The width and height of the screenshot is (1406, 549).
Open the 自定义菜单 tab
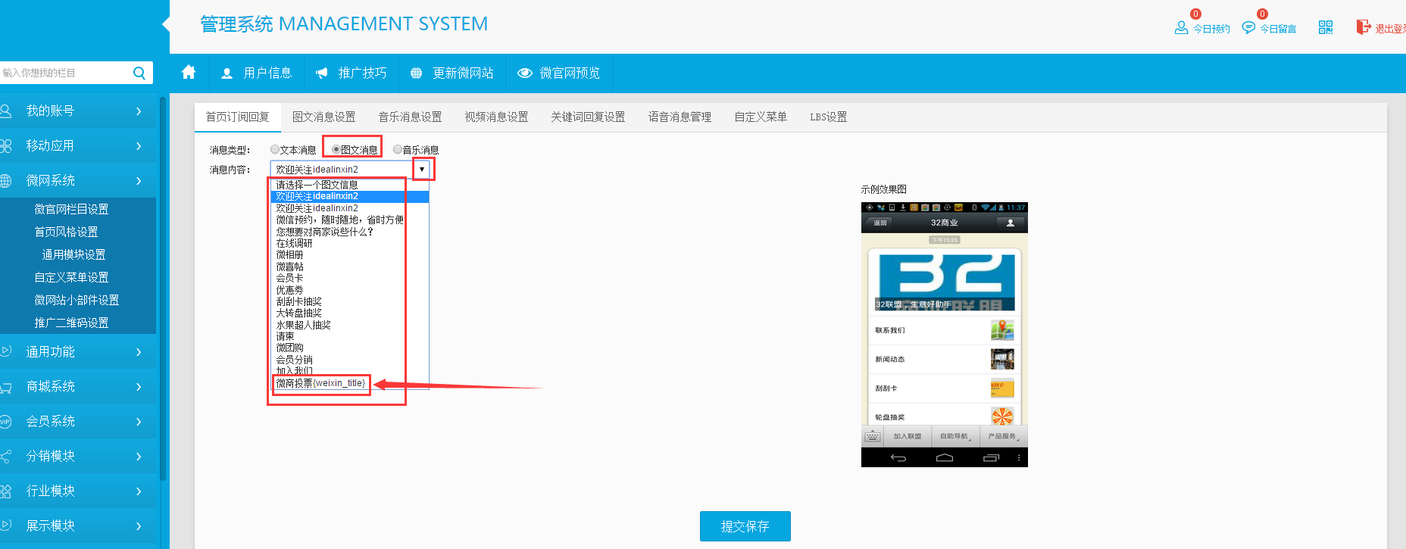coord(760,117)
